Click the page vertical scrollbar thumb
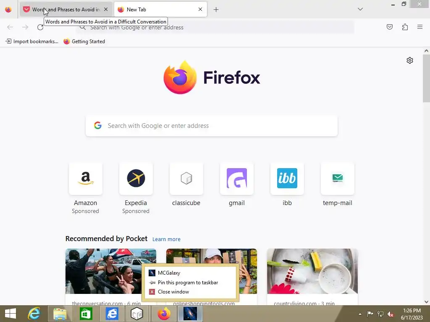Viewport: 430px width, 322px height. point(426,78)
